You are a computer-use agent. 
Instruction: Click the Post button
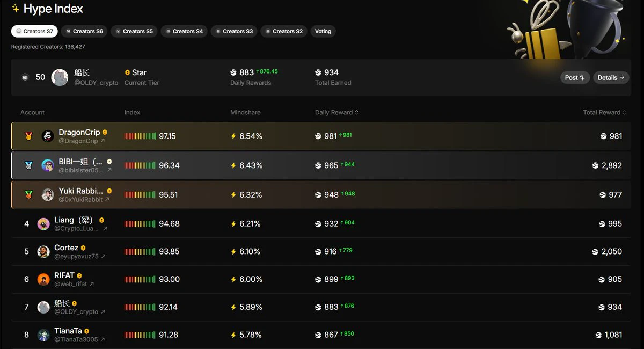click(x=575, y=77)
